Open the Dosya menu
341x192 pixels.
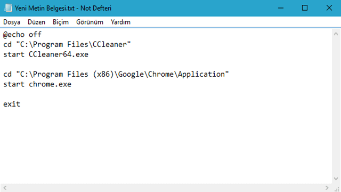(x=12, y=22)
